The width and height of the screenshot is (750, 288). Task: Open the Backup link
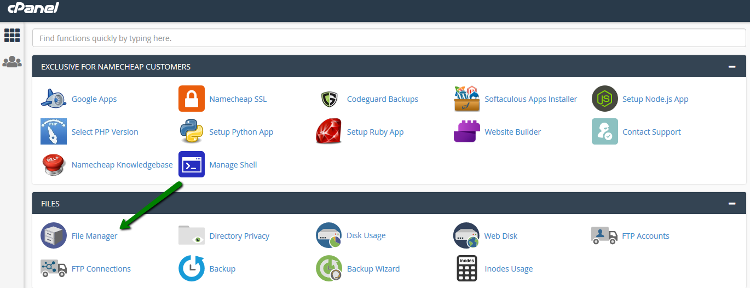pyautogui.click(x=222, y=269)
